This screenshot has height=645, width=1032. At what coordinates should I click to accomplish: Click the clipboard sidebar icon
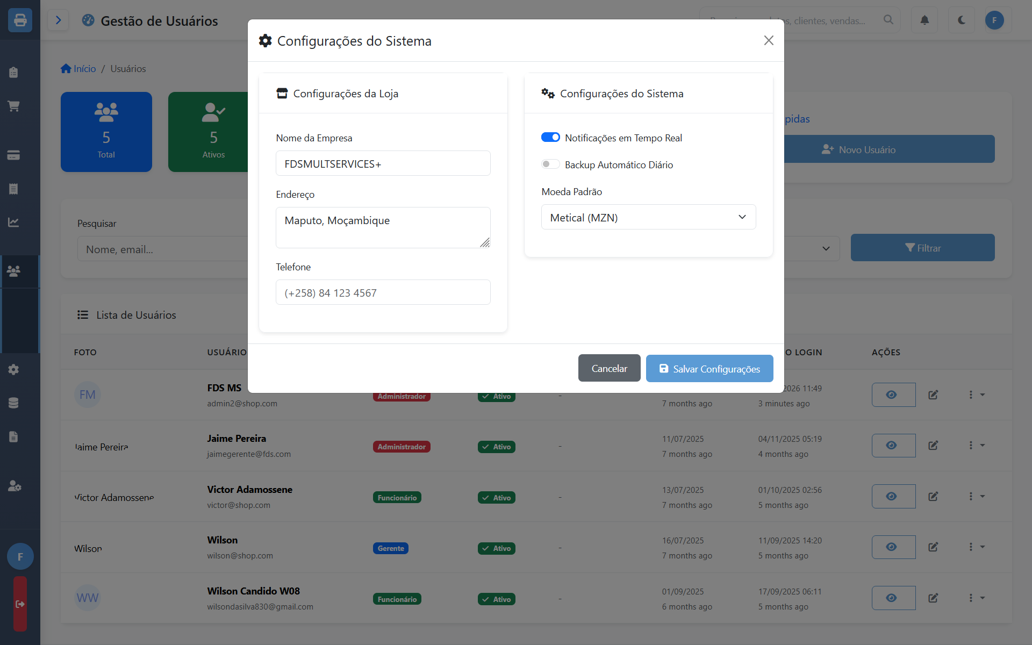pos(14,73)
